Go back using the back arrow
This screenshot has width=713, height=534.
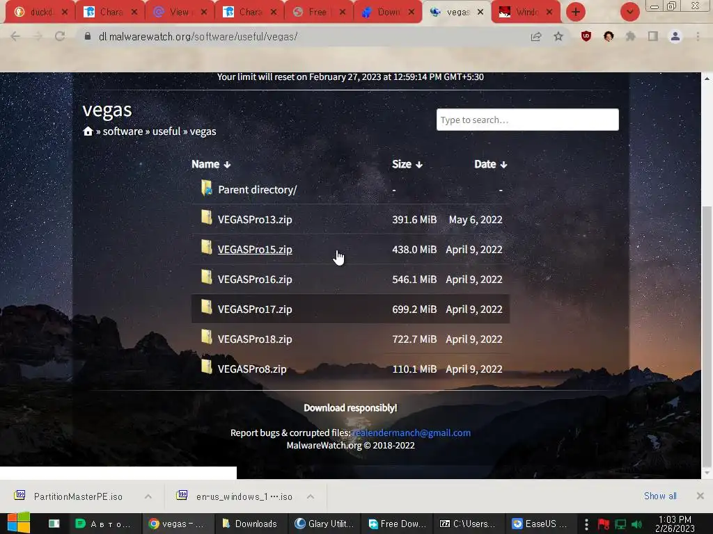(x=15, y=36)
